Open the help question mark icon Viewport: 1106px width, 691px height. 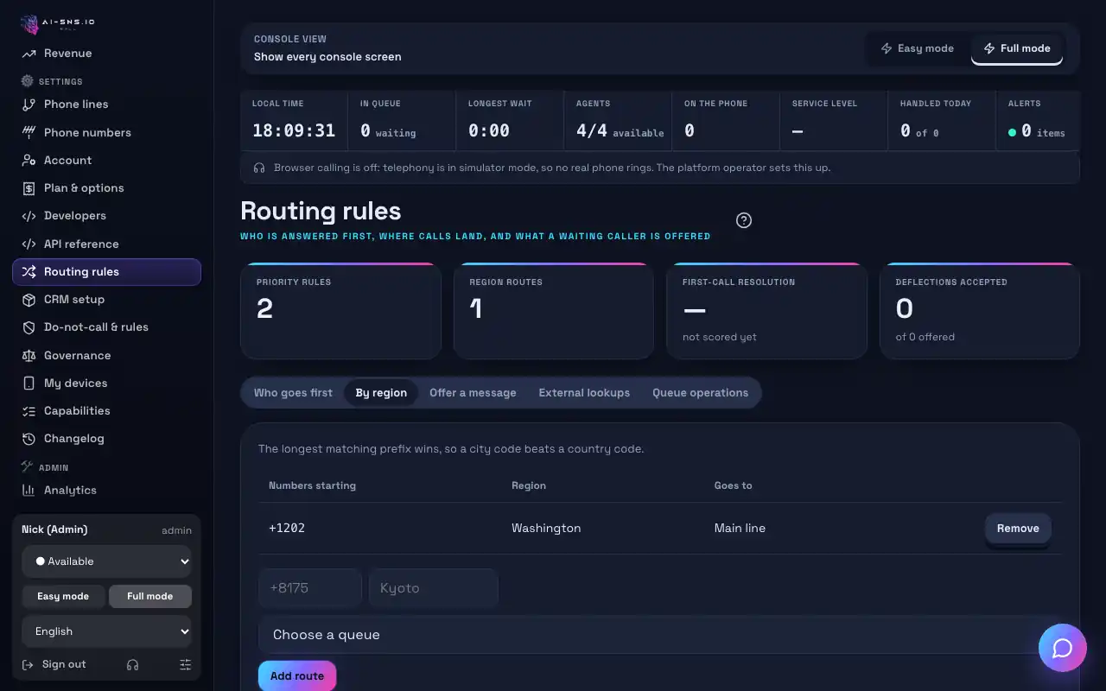pos(744,220)
